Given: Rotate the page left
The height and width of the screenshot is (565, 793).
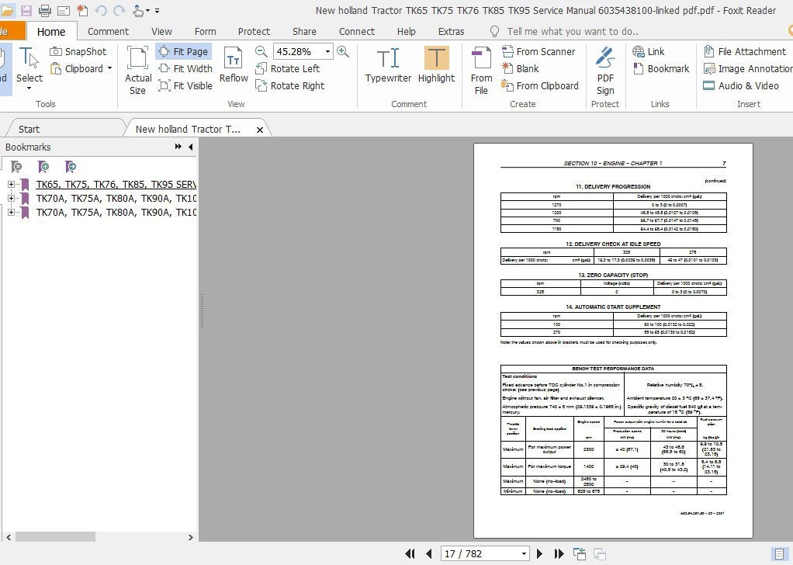Looking at the screenshot, I should 287,69.
